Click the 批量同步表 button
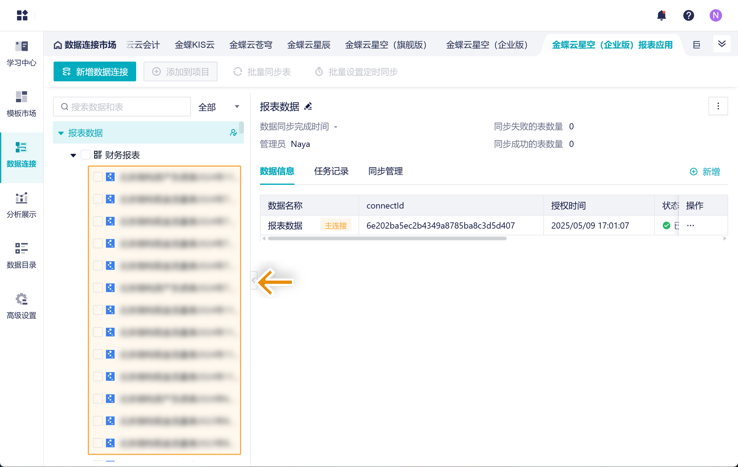 click(x=262, y=72)
